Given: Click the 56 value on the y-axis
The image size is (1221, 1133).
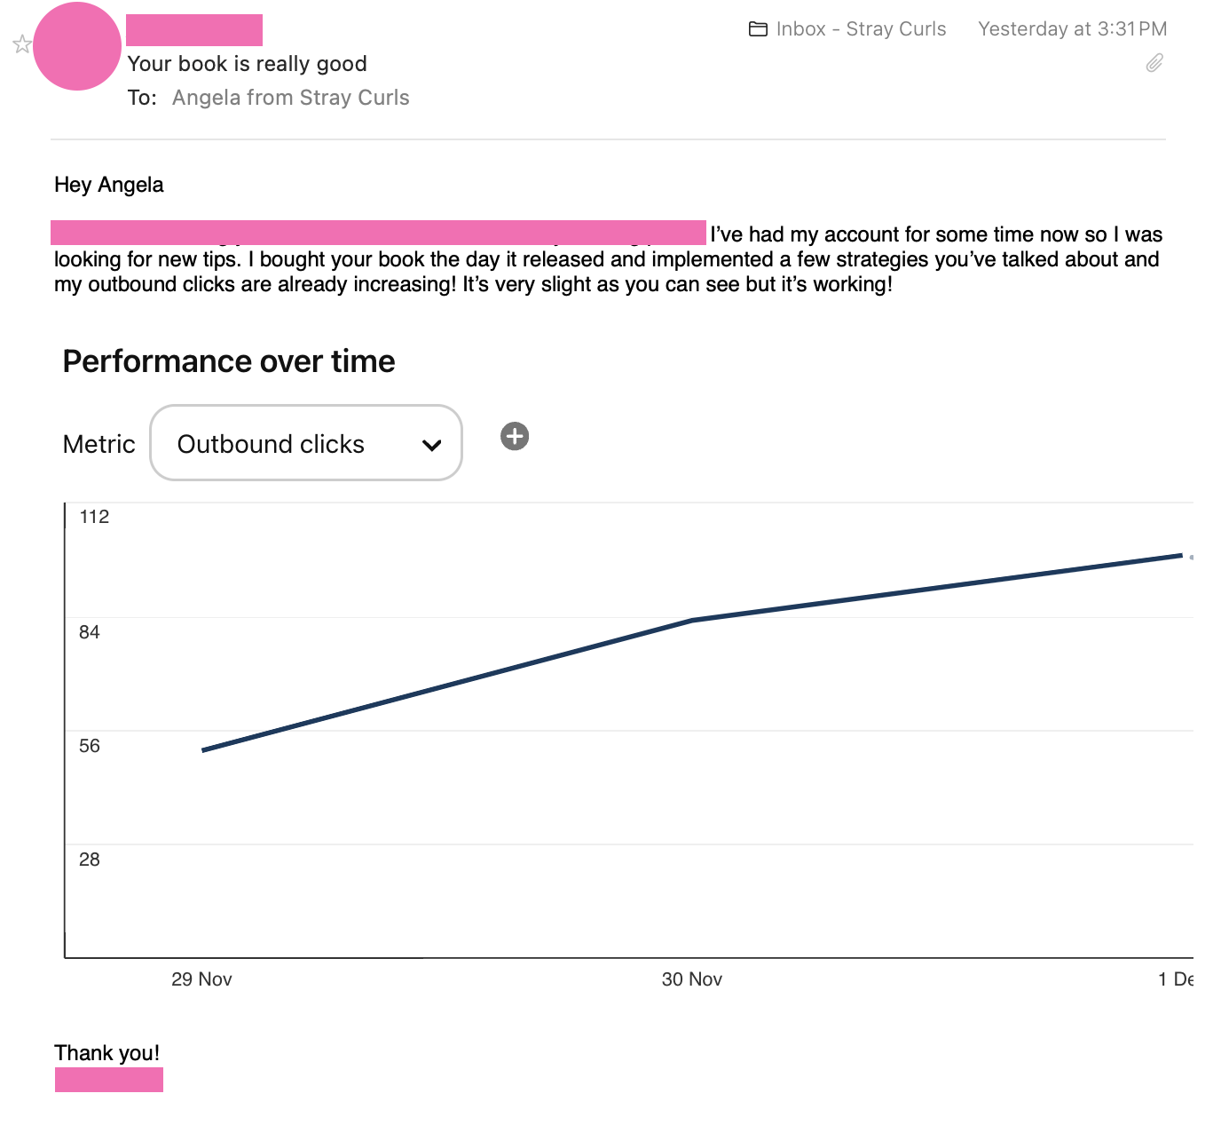Looking at the screenshot, I should (90, 746).
